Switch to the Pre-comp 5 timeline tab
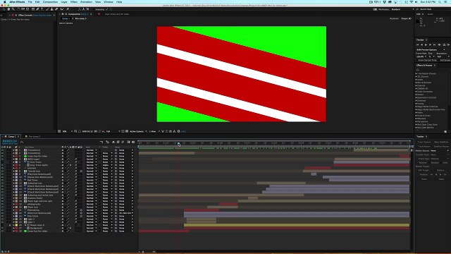451x254 pixels. tap(35, 136)
